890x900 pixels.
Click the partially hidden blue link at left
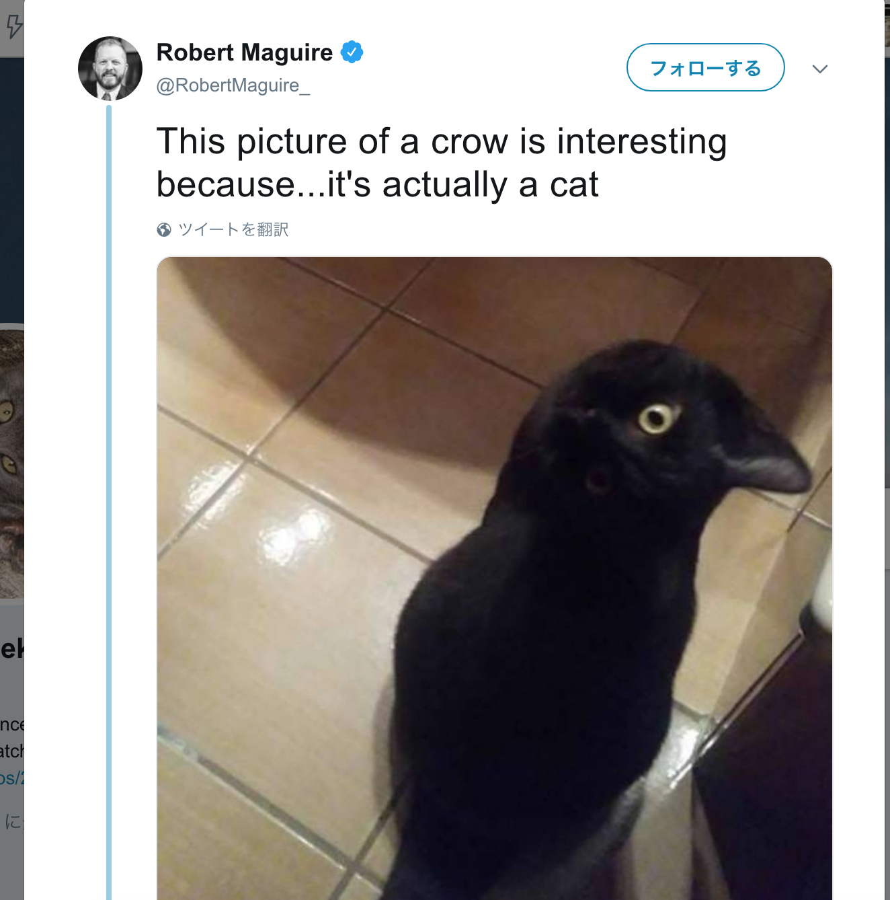click(11, 778)
